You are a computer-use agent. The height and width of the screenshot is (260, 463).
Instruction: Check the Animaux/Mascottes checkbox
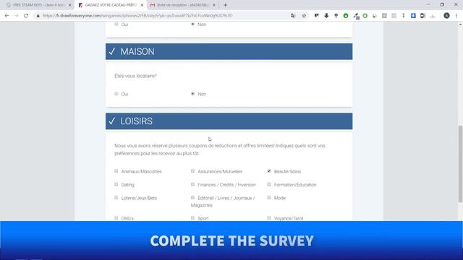coord(116,171)
